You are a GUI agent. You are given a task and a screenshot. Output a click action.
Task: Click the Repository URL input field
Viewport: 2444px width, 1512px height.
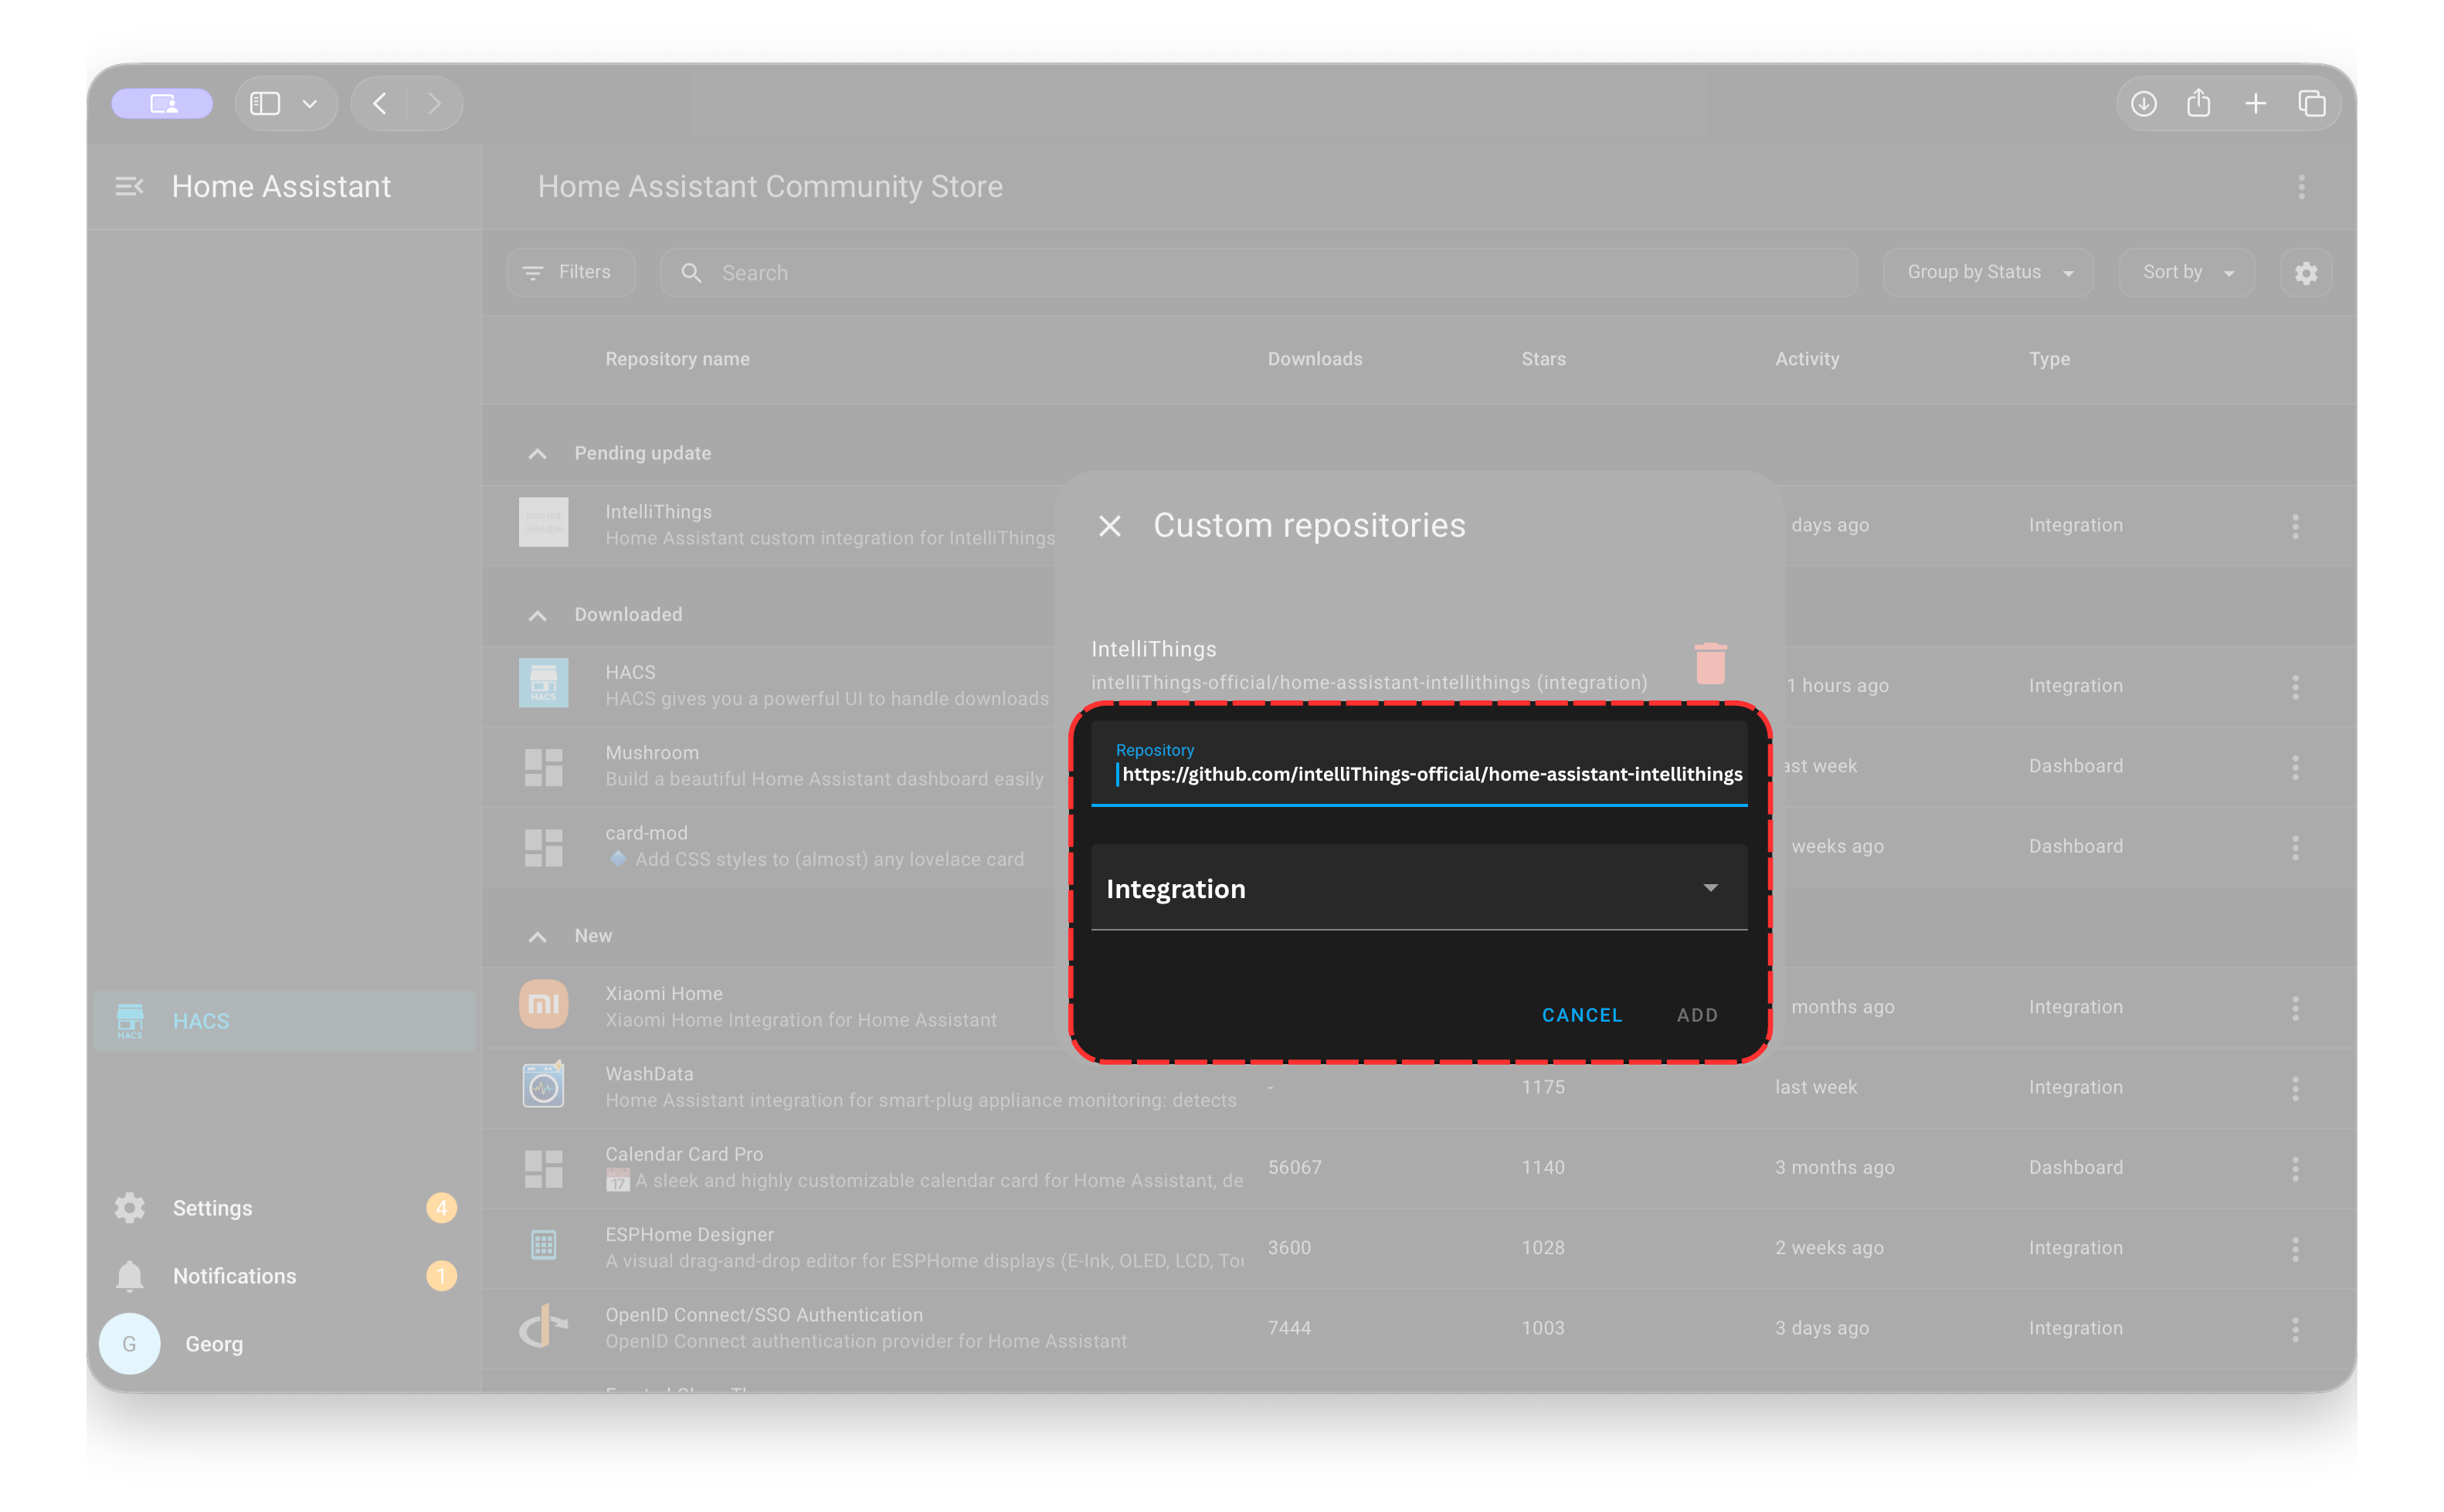pyautogui.click(x=1419, y=764)
